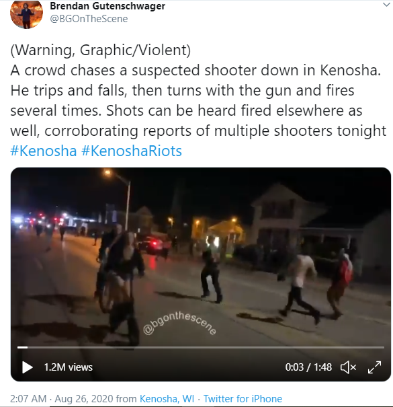The width and height of the screenshot is (393, 407).
Task: Open Brendan Gutenschwager's profile picture
Action: pos(26,13)
